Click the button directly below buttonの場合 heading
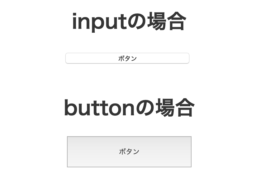The image size is (256, 181). [x=129, y=151]
